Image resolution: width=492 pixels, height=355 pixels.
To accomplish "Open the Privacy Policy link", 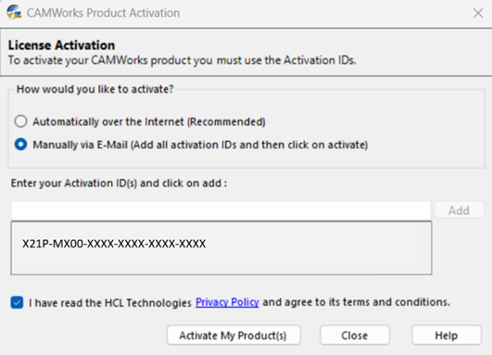I will click(227, 302).
